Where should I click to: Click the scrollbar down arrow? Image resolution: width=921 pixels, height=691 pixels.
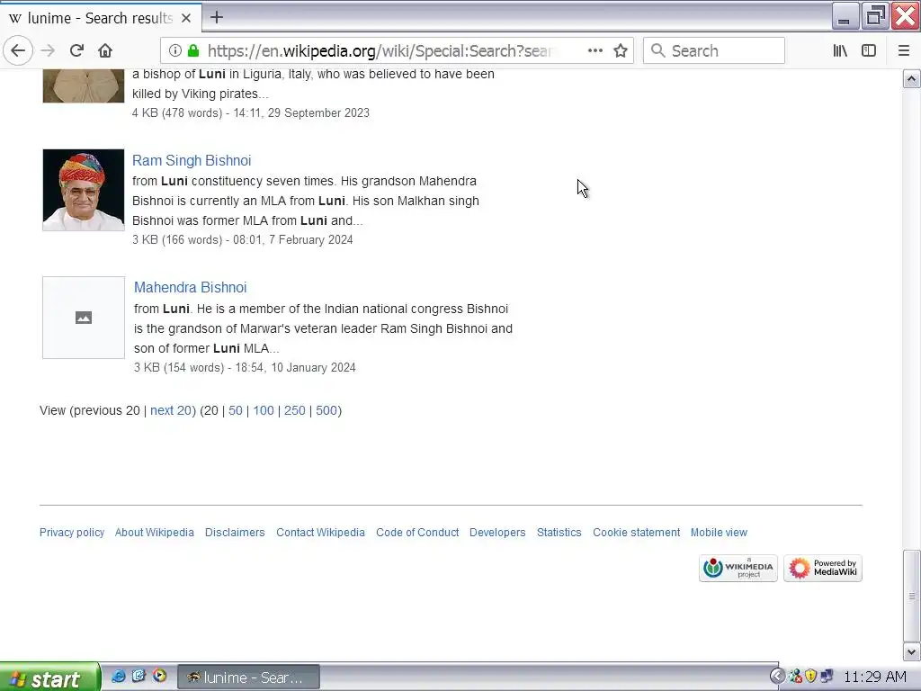coord(911,651)
